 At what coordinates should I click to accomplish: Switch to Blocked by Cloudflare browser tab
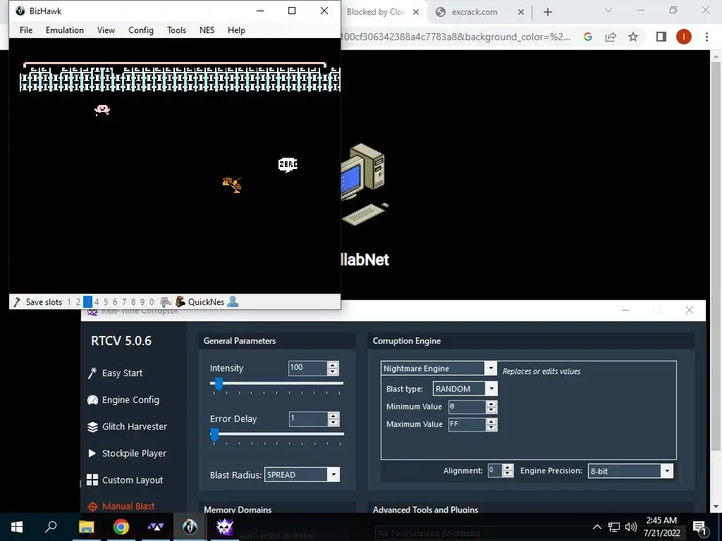376,13
